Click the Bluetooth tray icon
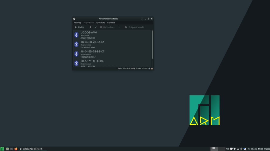 tap(241, 149)
